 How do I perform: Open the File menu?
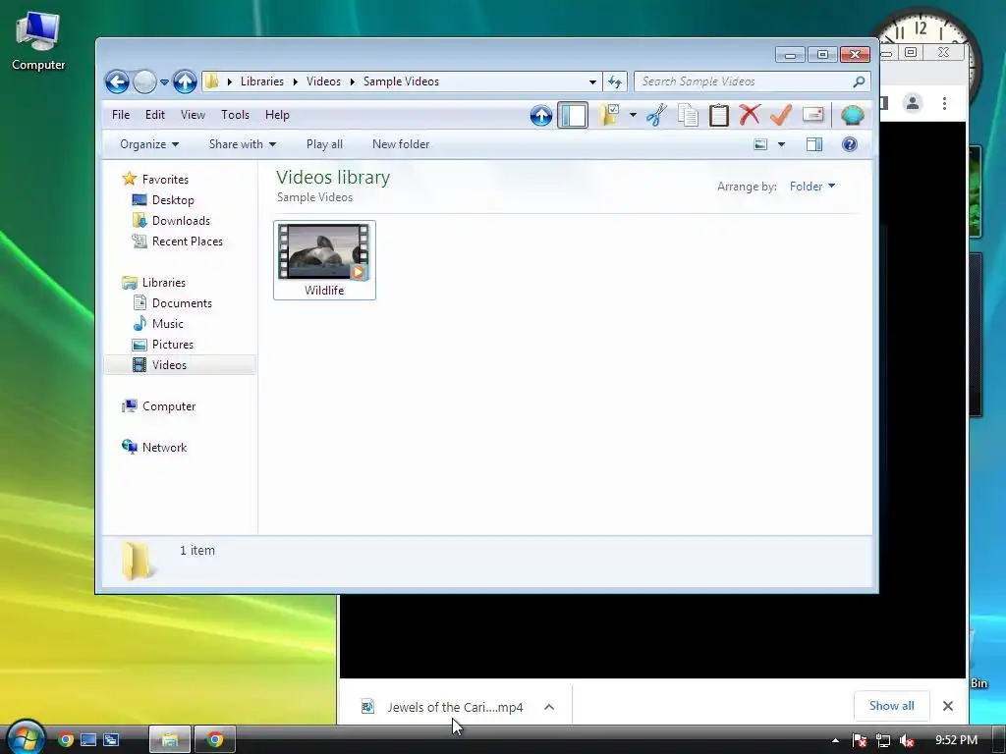[x=121, y=115]
